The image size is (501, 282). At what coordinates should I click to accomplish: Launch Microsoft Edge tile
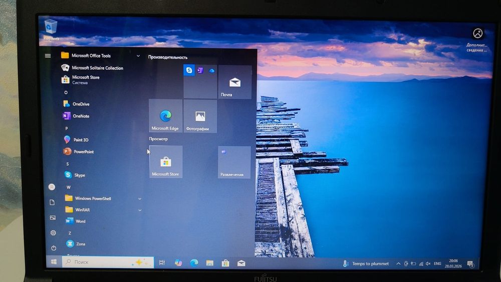point(165,116)
